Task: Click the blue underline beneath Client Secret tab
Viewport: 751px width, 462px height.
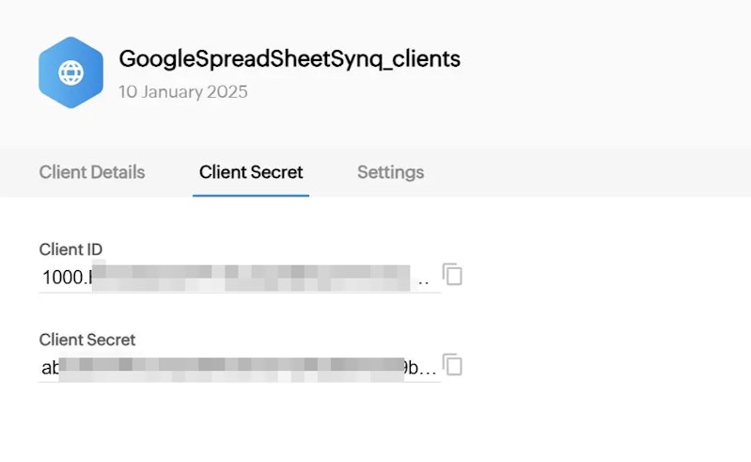Action: point(251,196)
